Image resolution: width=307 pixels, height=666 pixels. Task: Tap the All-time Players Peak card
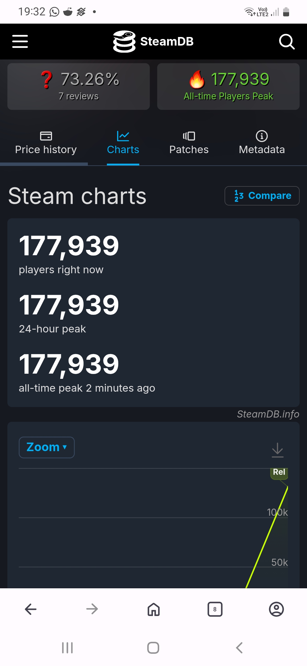click(228, 87)
